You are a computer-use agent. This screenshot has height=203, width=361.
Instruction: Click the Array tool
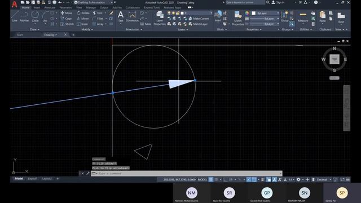coord(98,24)
